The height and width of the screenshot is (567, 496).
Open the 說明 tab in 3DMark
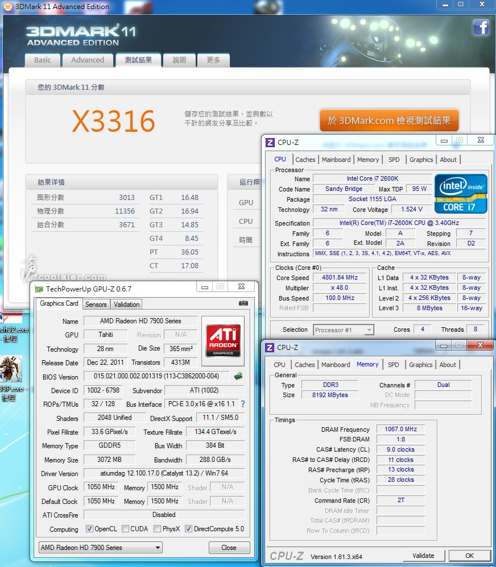pos(179,60)
